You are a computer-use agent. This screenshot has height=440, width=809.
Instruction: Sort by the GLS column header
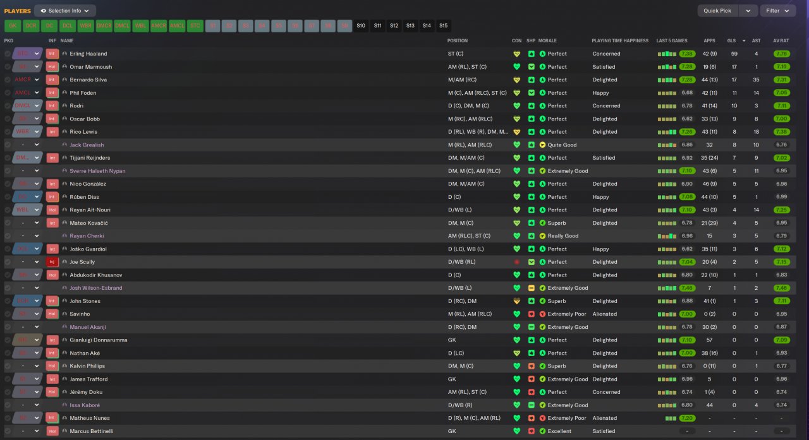pos(731,40)
